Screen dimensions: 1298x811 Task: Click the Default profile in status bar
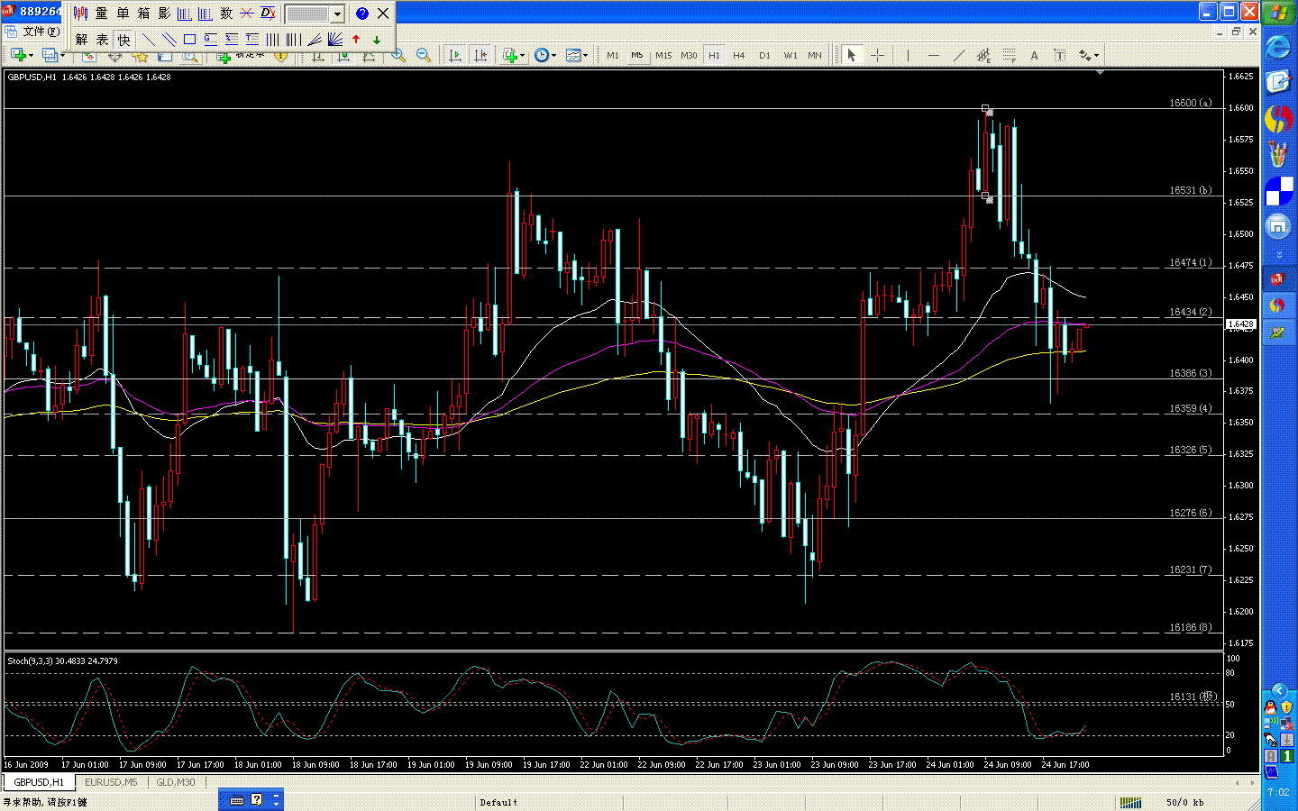pyautogui.click(x=498, y=802)
